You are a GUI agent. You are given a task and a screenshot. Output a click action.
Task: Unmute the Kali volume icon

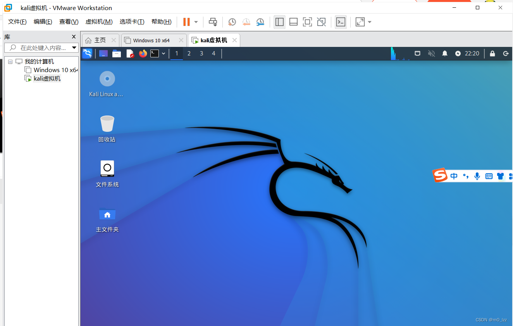[x=431, y=53]
